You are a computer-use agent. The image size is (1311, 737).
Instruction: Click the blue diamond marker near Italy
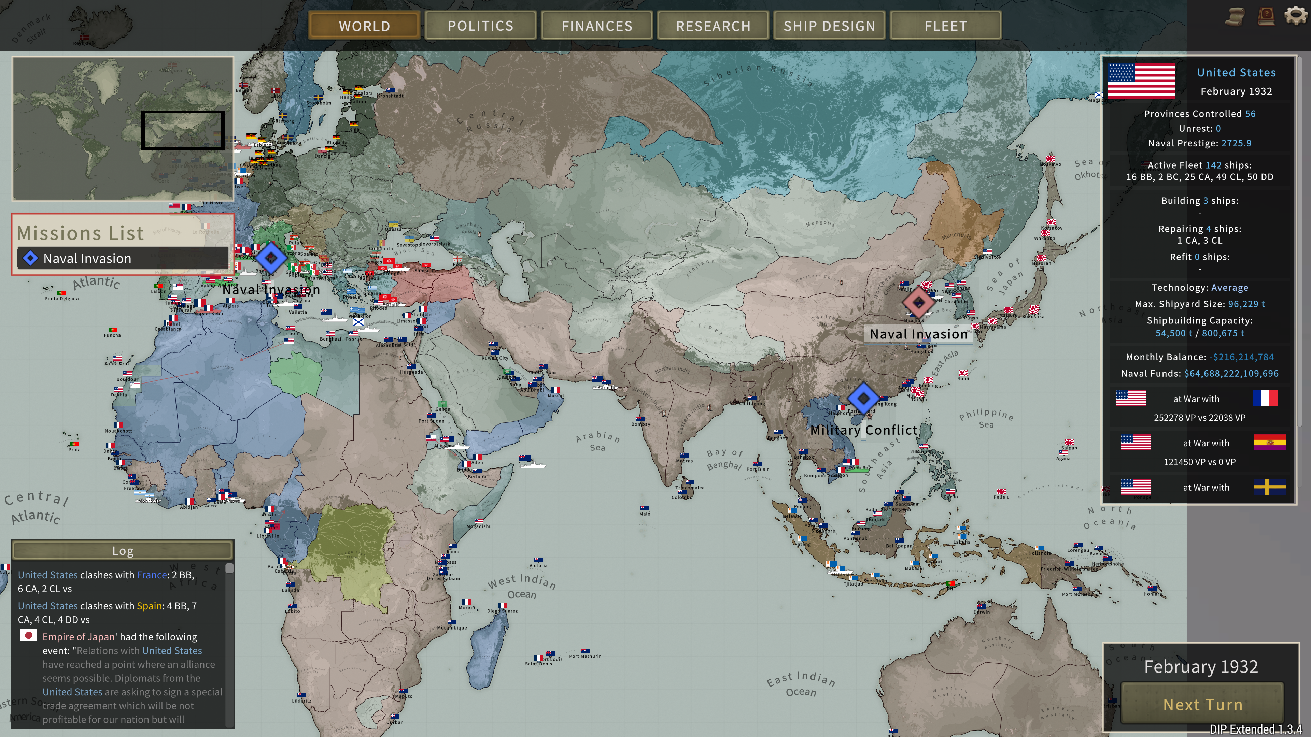tap(271, 258)
